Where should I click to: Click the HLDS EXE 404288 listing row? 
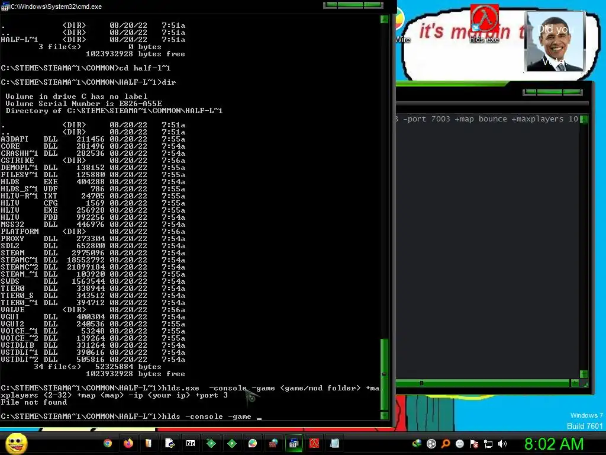point(93,181)
